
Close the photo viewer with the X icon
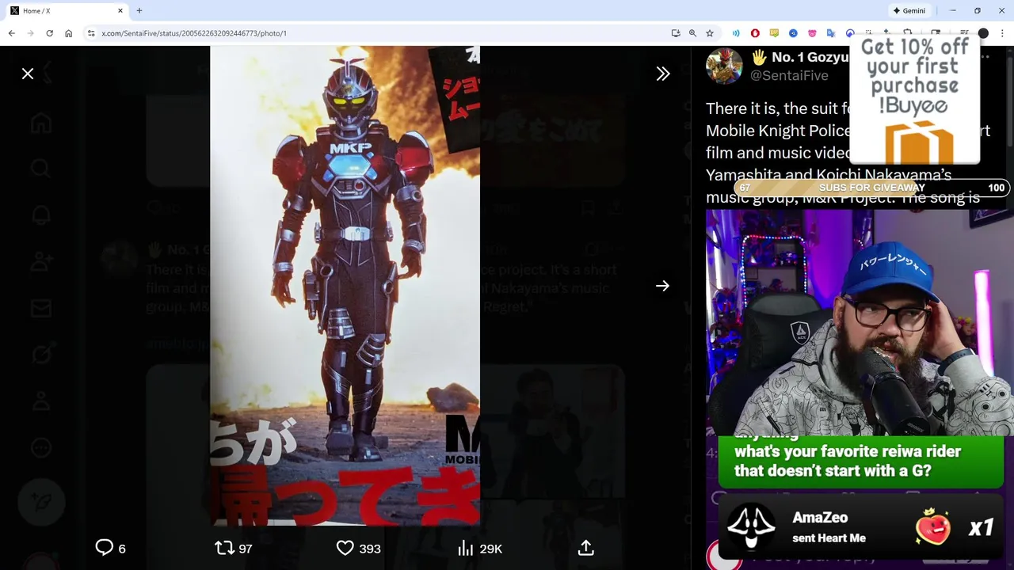(x=28, y=74)
